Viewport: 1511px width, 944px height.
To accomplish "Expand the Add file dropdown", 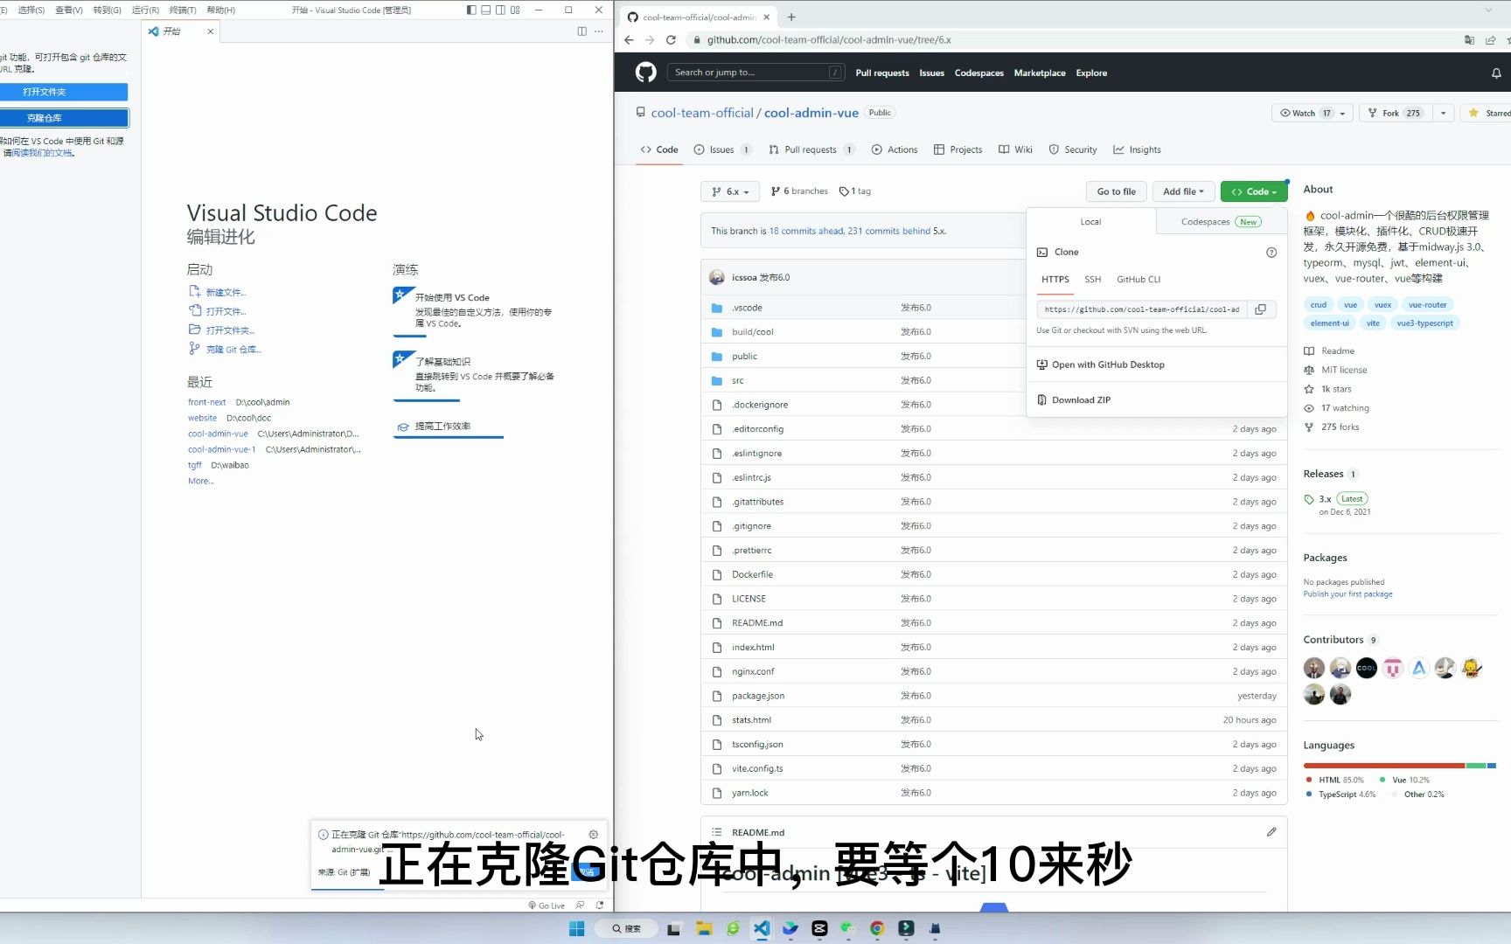I will click(1183, 191).
